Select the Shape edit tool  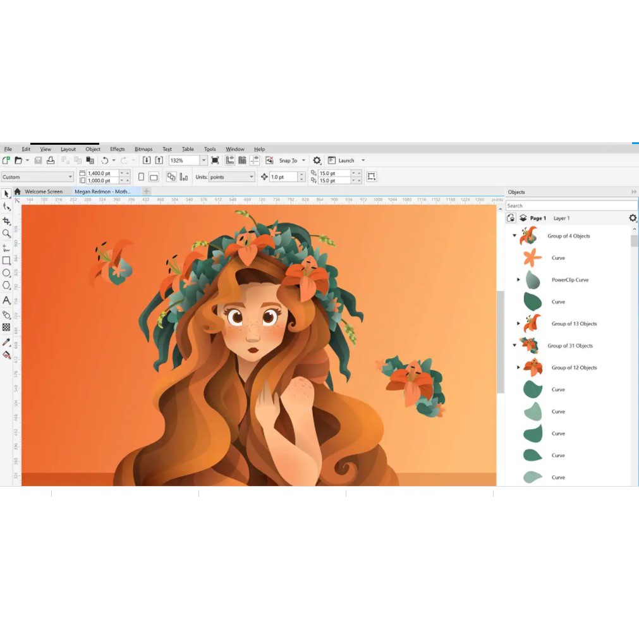click(x=6, y=207)
